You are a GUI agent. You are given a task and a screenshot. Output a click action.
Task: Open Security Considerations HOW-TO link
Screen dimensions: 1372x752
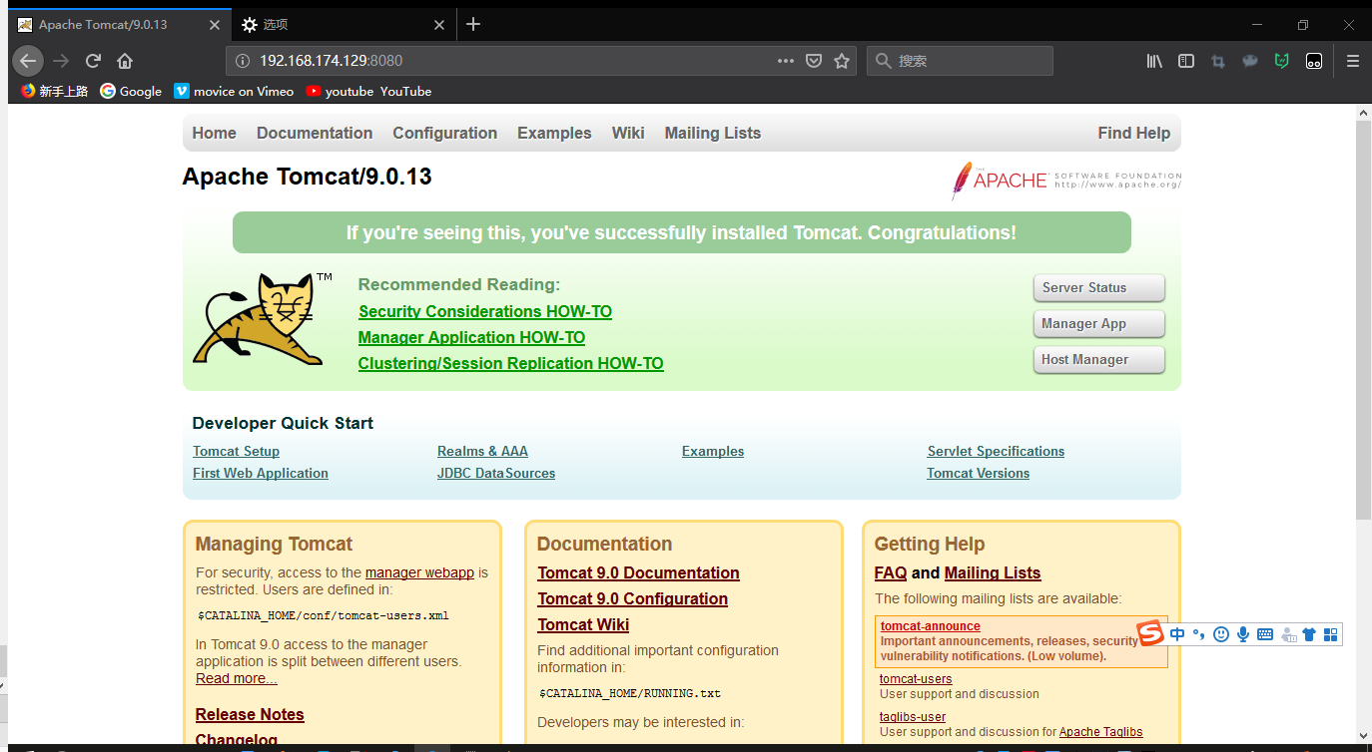(x=485, y=311)
